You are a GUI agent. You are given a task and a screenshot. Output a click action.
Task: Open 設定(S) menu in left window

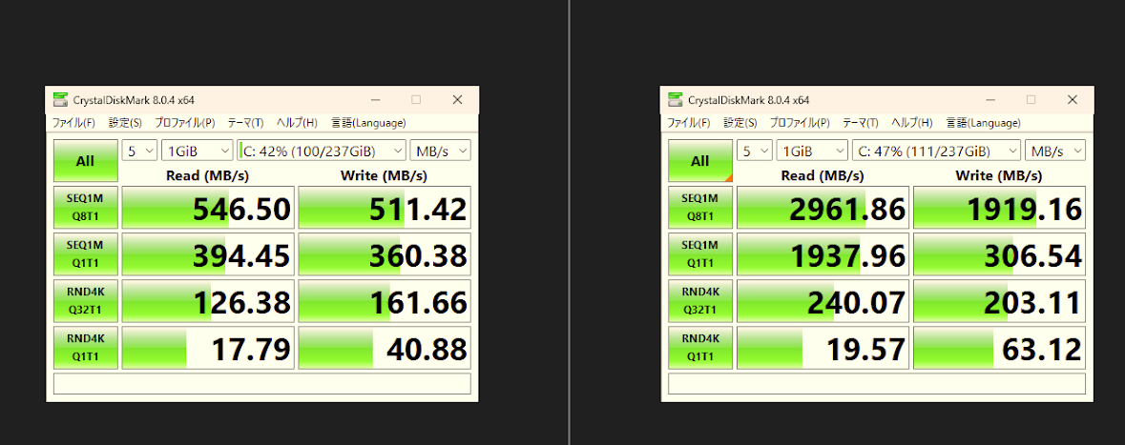[125, 123]
